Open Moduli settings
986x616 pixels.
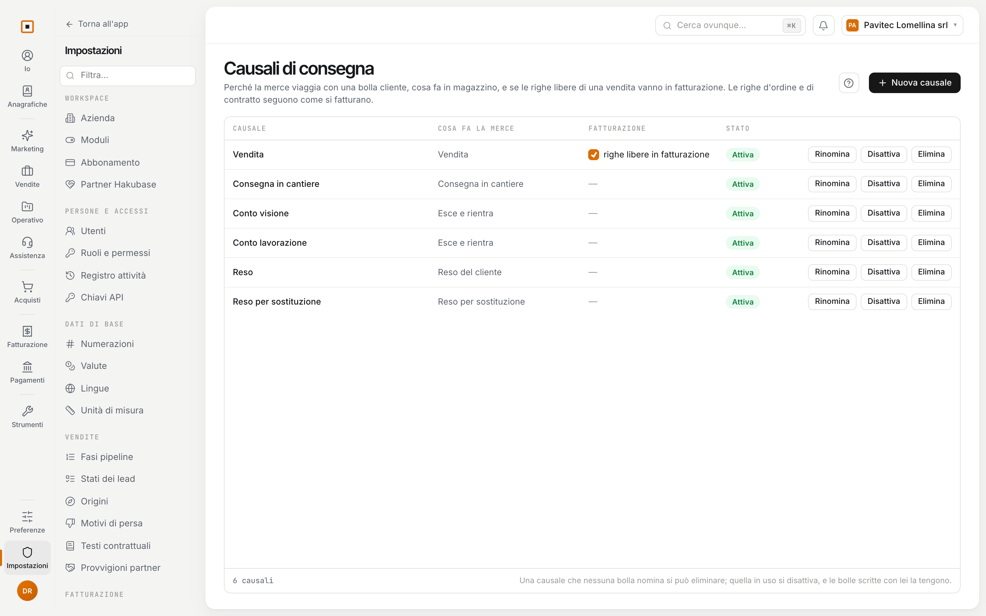coord(127,140)
